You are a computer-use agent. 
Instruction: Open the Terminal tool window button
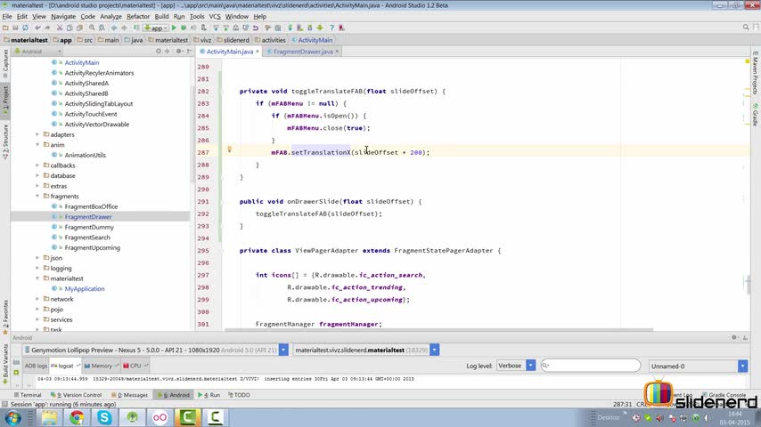coord(27,395)
